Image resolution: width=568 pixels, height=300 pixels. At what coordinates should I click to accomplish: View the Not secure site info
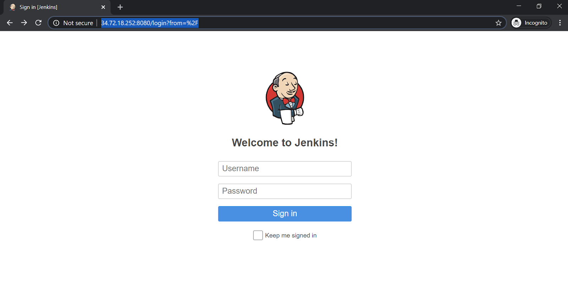[x=73, y=23]
